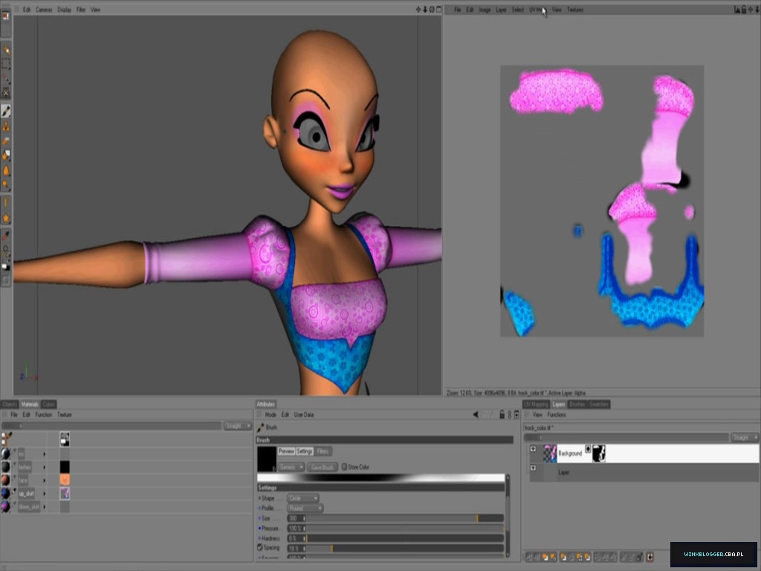Open the Layer menu in texture view
Screen dimensions: 761x571
502,10
